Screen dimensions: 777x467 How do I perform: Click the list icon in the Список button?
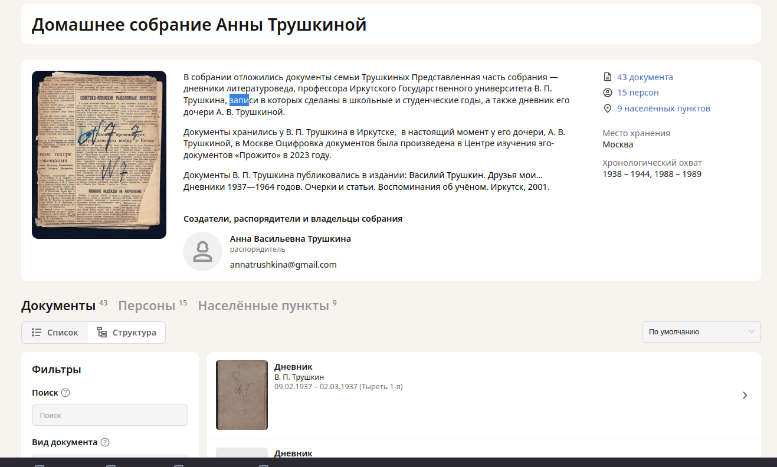pyautogui.click(x=37, y=333)
